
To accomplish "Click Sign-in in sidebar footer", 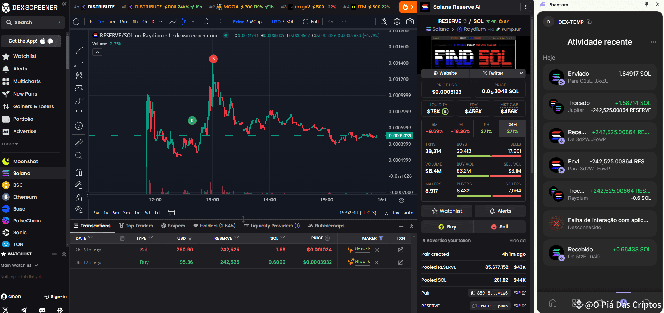I will tap(55, 297).
